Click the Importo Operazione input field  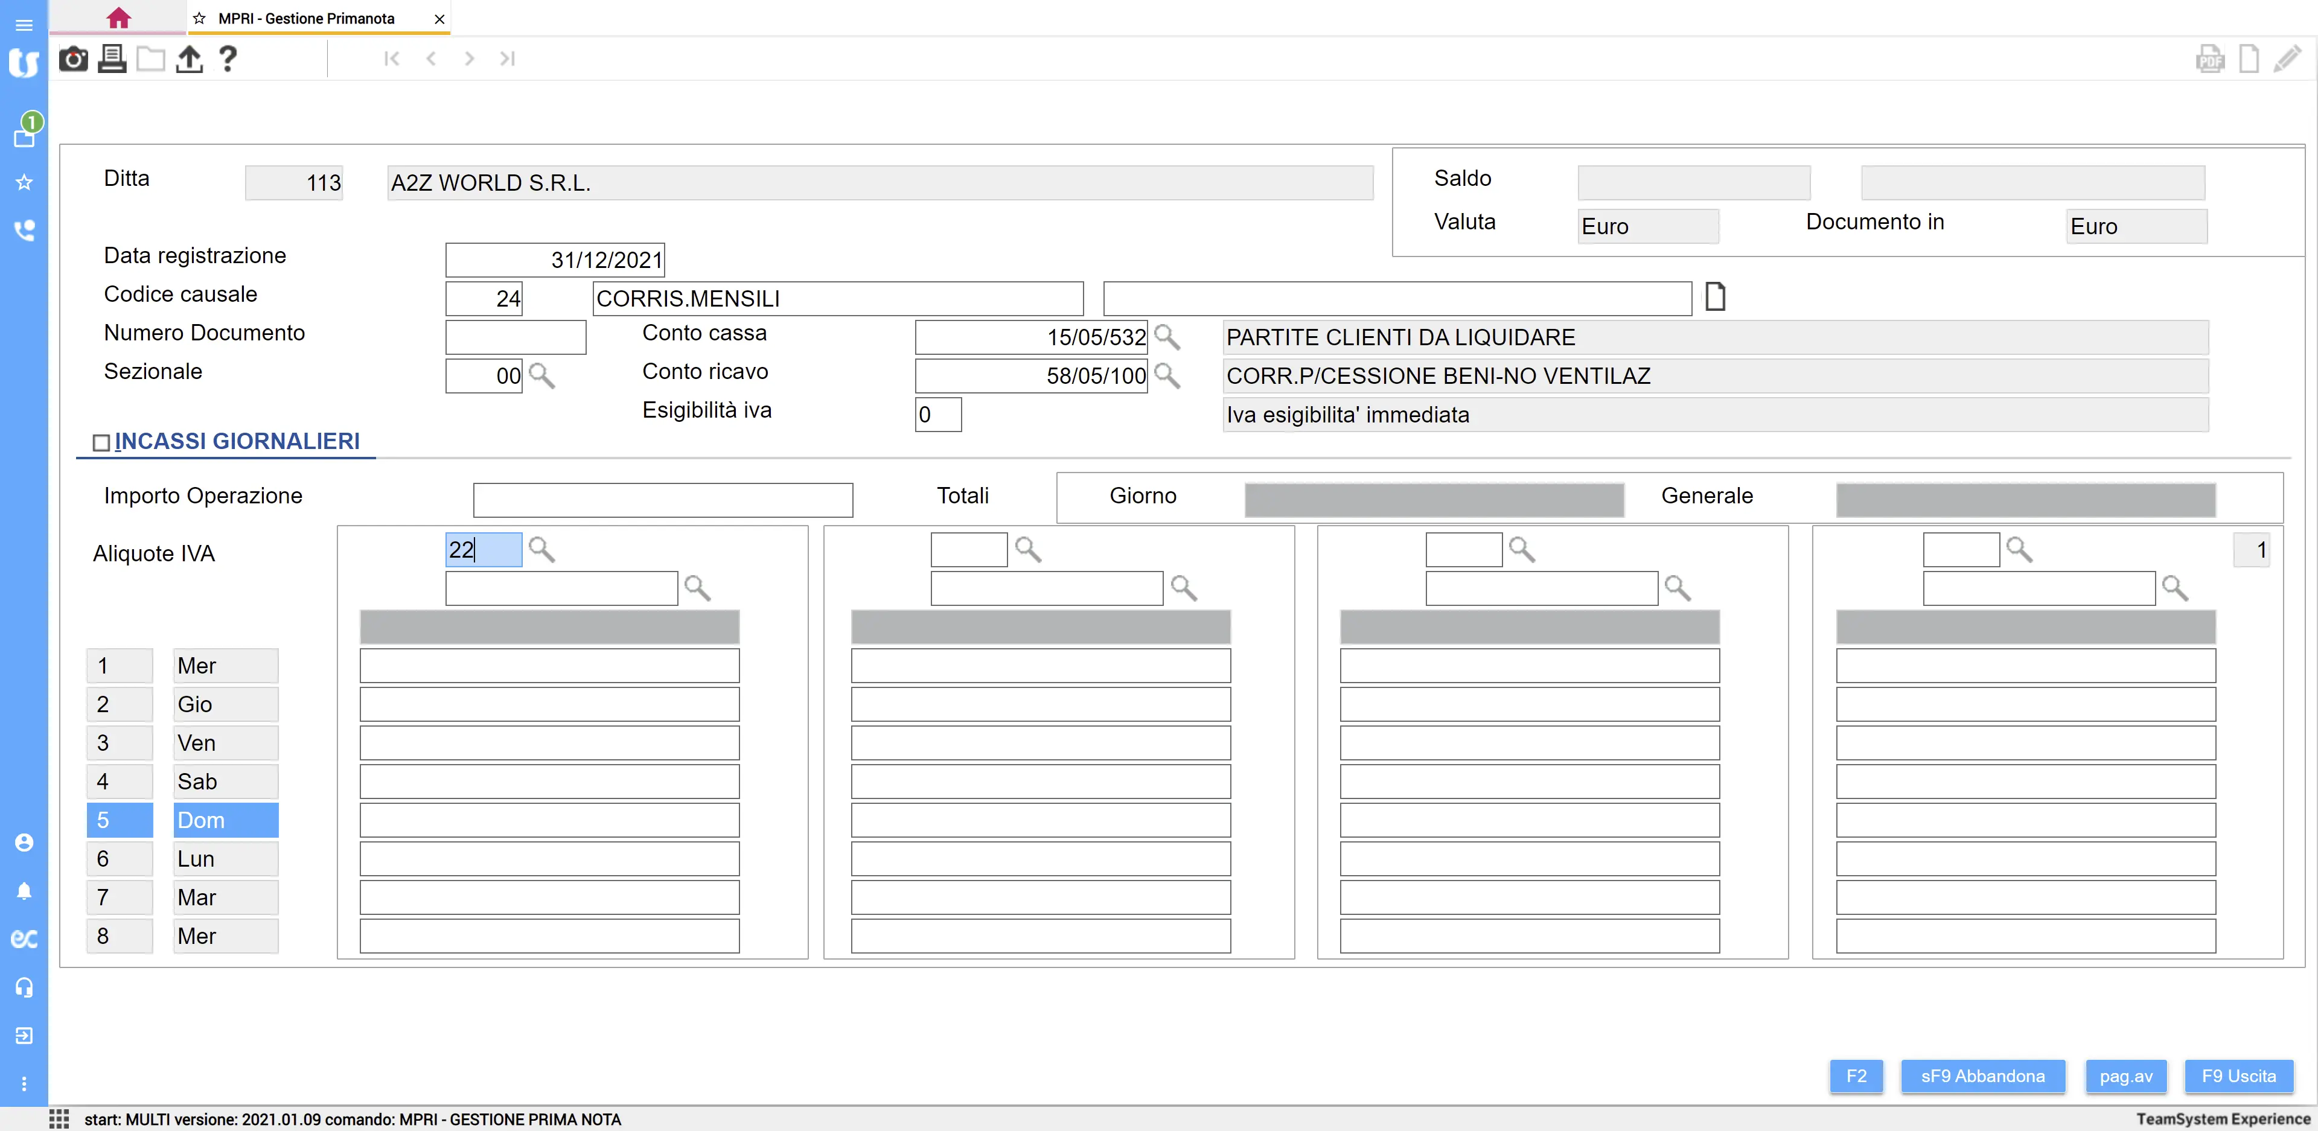pyautogui.click(x=662, y=500)
